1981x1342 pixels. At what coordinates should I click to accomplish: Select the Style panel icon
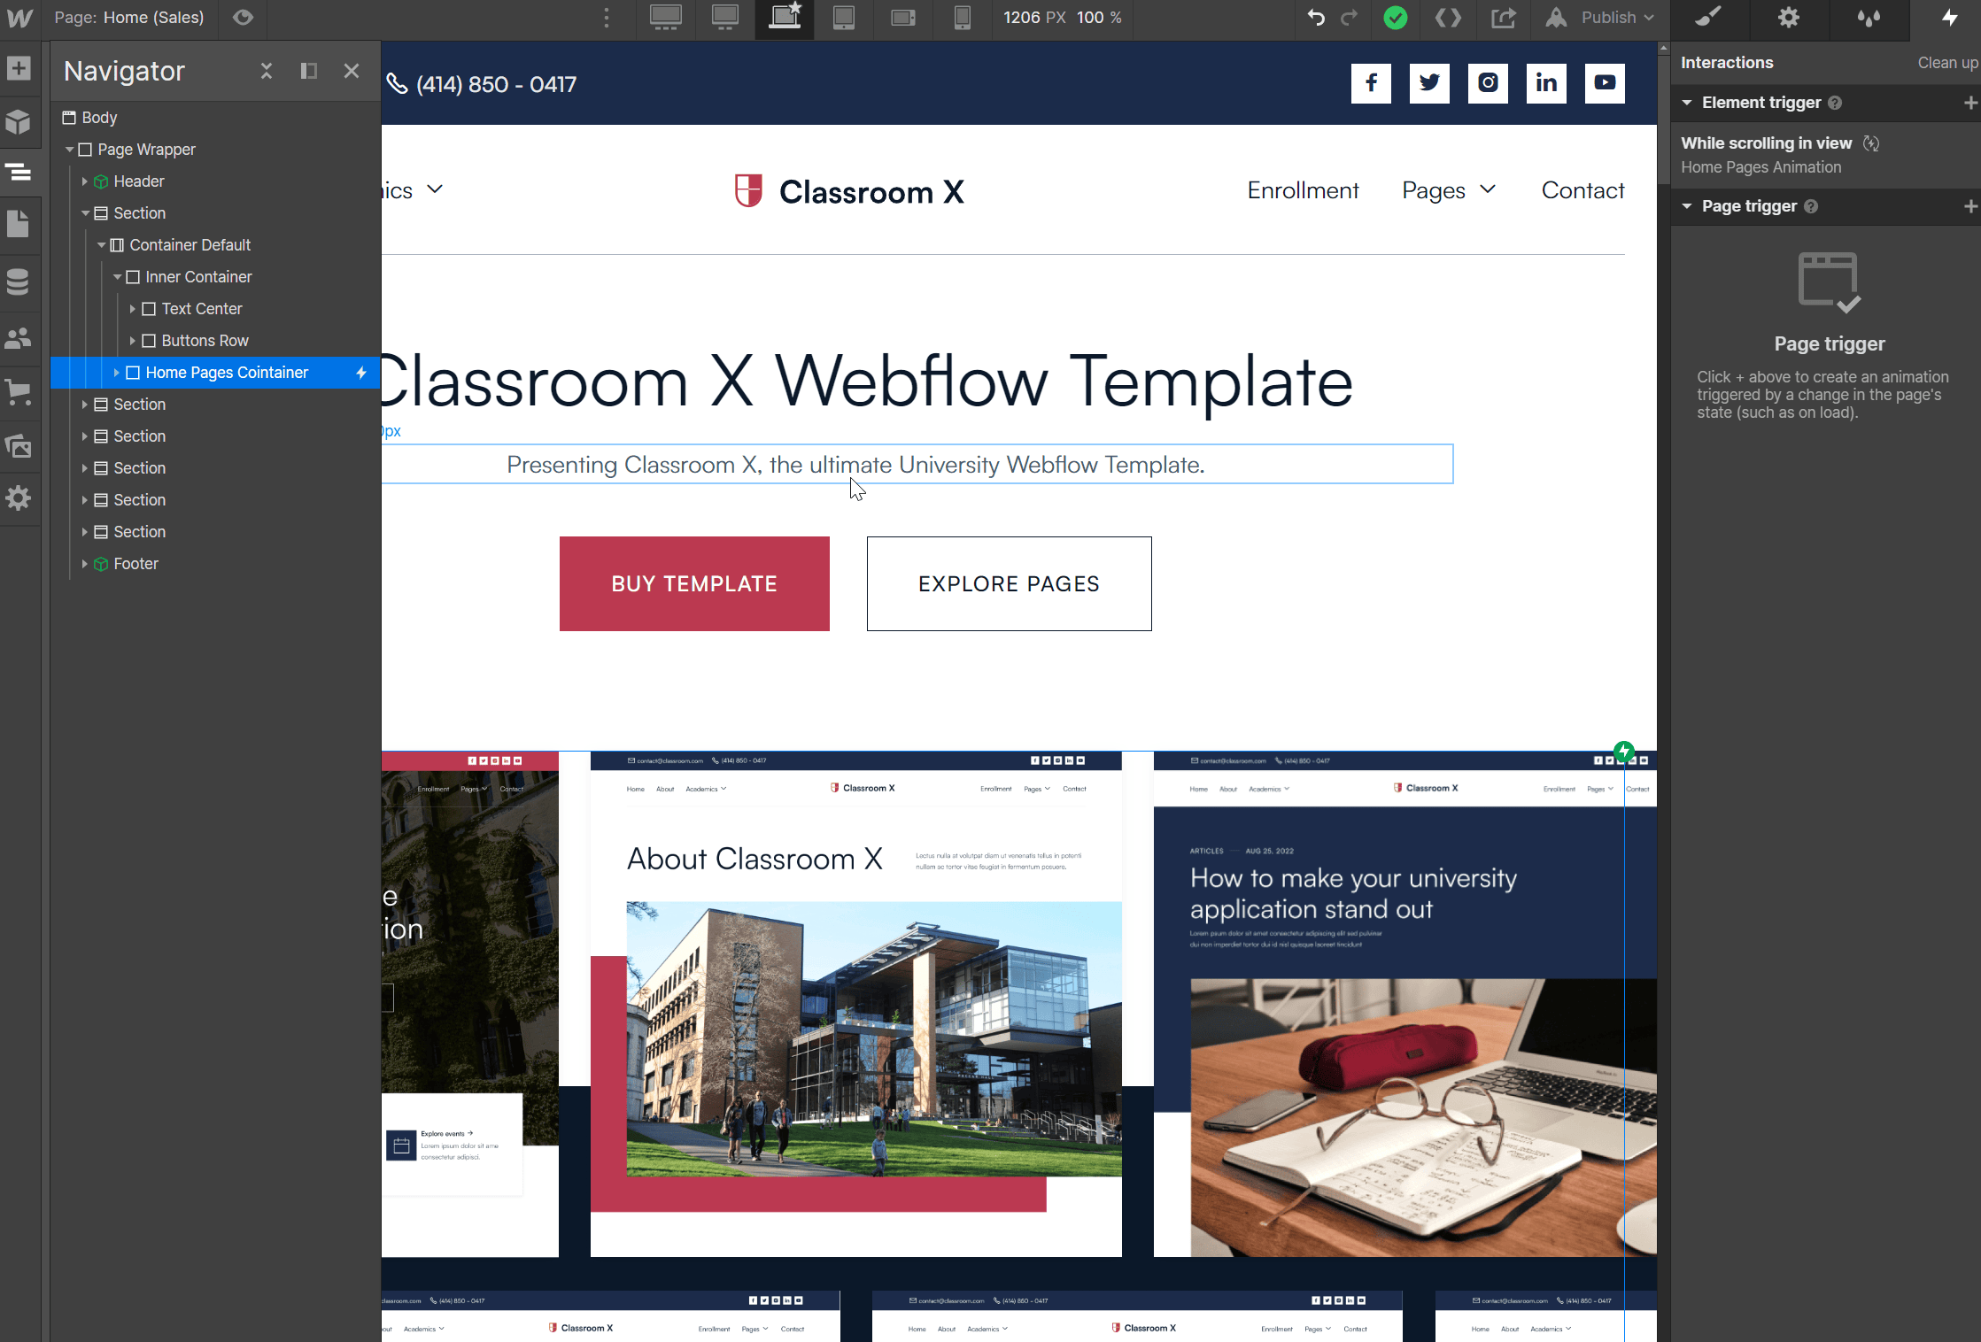[x=1706, y=18]
